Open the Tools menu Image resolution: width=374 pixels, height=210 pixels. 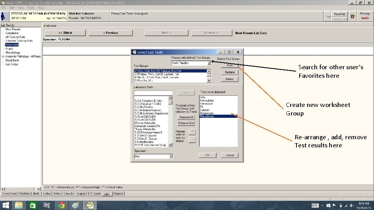coord(30,8)
